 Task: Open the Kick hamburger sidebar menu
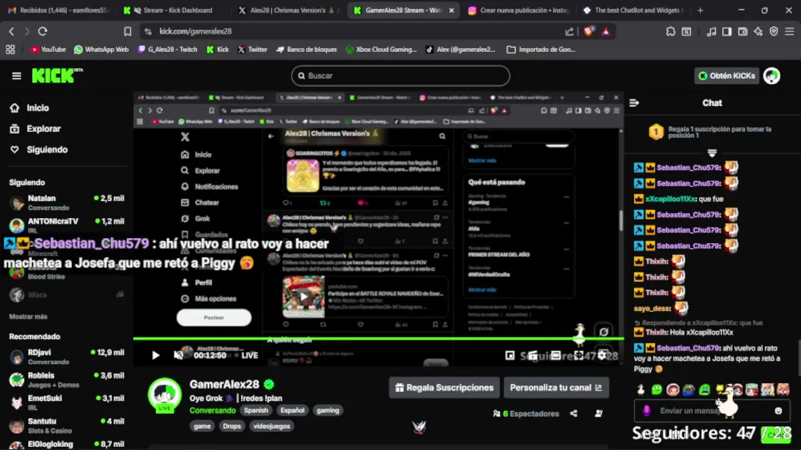tap(16, 76)
